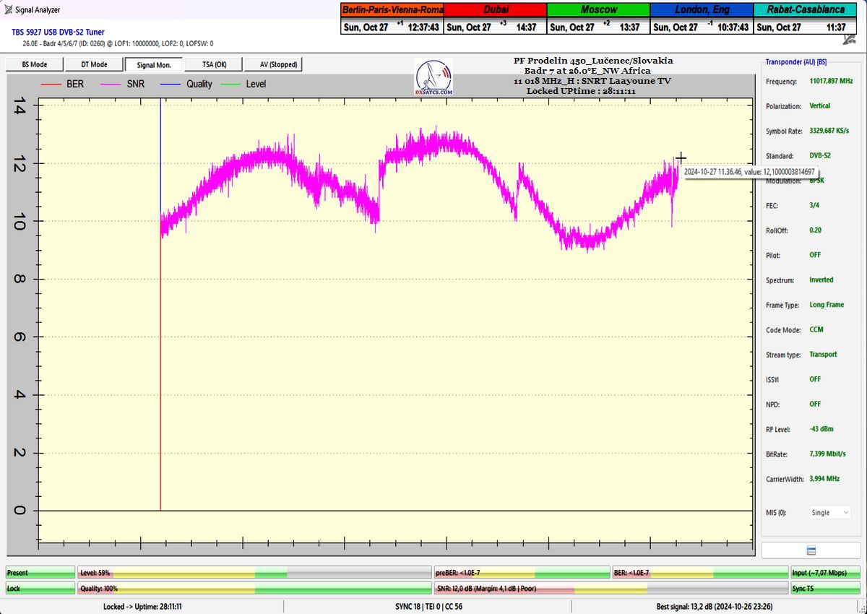This screenshot has width=867, height=614.
Task: Click the Sync TS indicator
Action: (x=825, y=589)
